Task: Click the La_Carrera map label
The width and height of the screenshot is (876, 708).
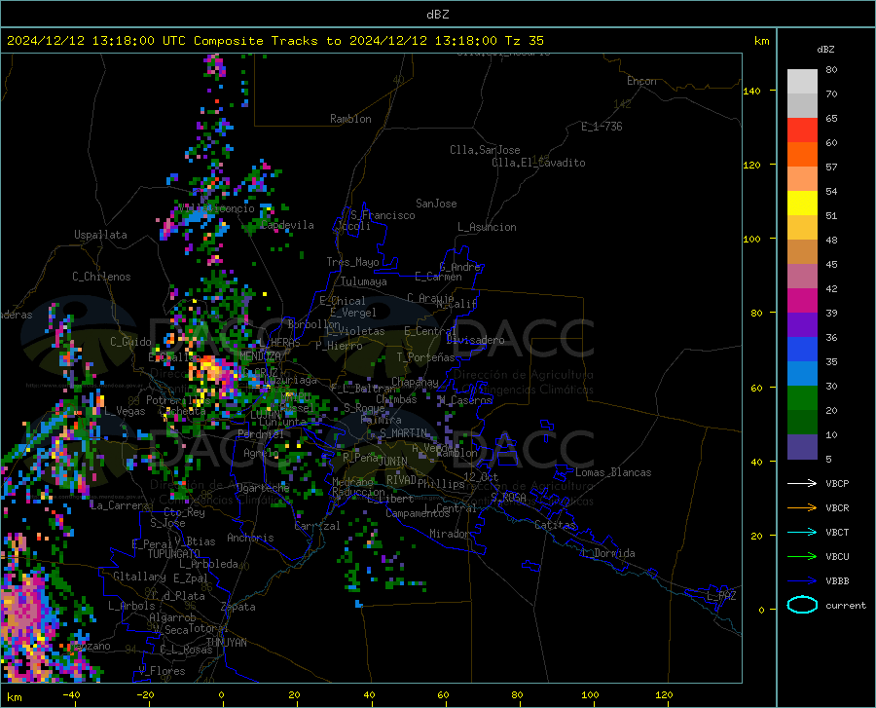Action: 120,505
